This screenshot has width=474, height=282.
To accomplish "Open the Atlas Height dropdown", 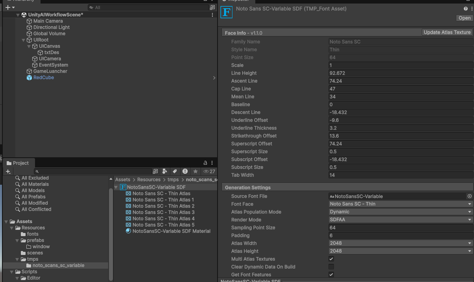I will point(401,251).
